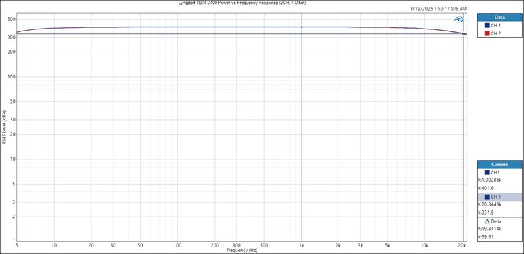This screenshot has width=524, height=254.
Task: Click the graph title Lyngdorf TDAI-3400 Power vs Frequency
Action: click(242, 3)
